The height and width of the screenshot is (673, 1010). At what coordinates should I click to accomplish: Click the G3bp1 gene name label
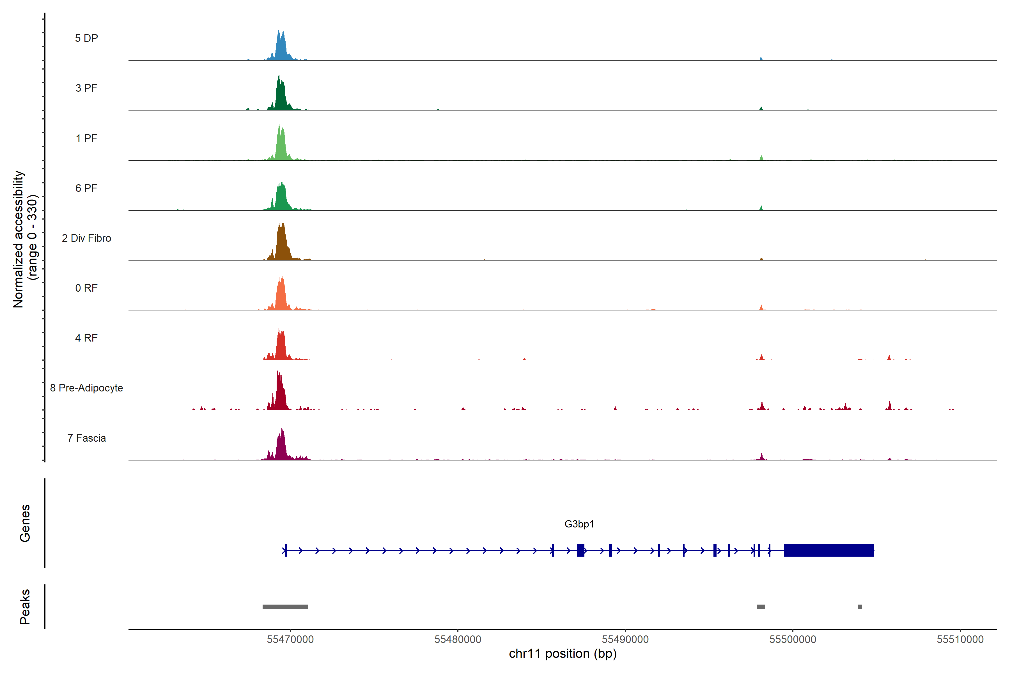point(579,524)
